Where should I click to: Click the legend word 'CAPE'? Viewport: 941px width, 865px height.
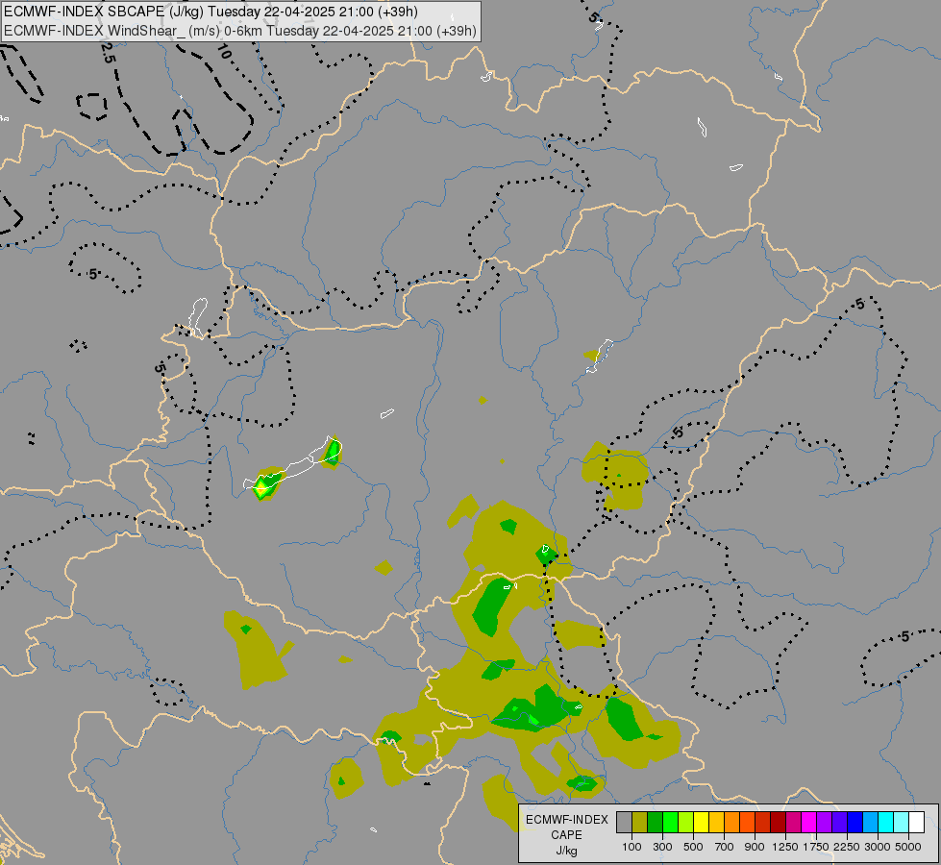[566, 835]
